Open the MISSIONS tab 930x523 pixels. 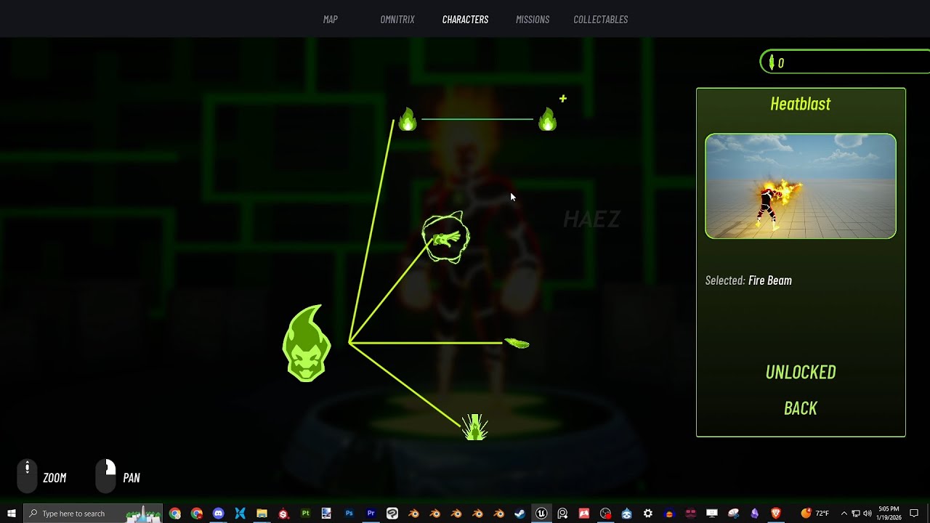[x=533, y=20]
